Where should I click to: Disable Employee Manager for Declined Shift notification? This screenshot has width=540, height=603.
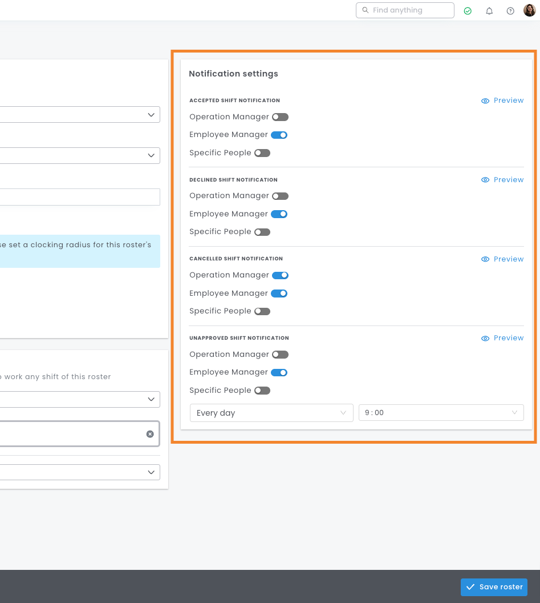[279, 214]
